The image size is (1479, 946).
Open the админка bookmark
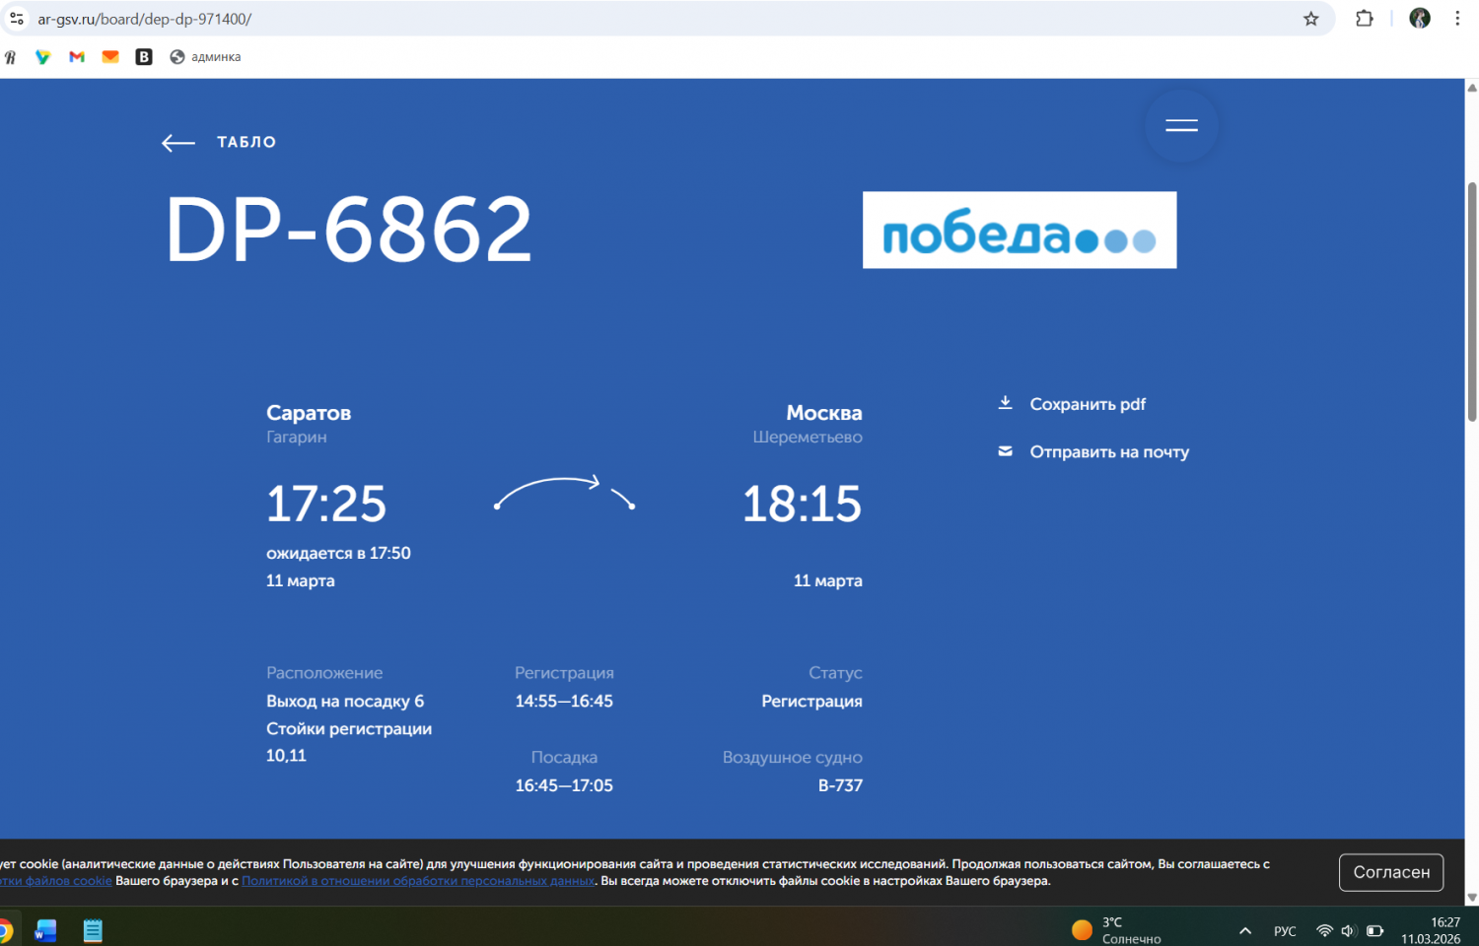(205, 57)
